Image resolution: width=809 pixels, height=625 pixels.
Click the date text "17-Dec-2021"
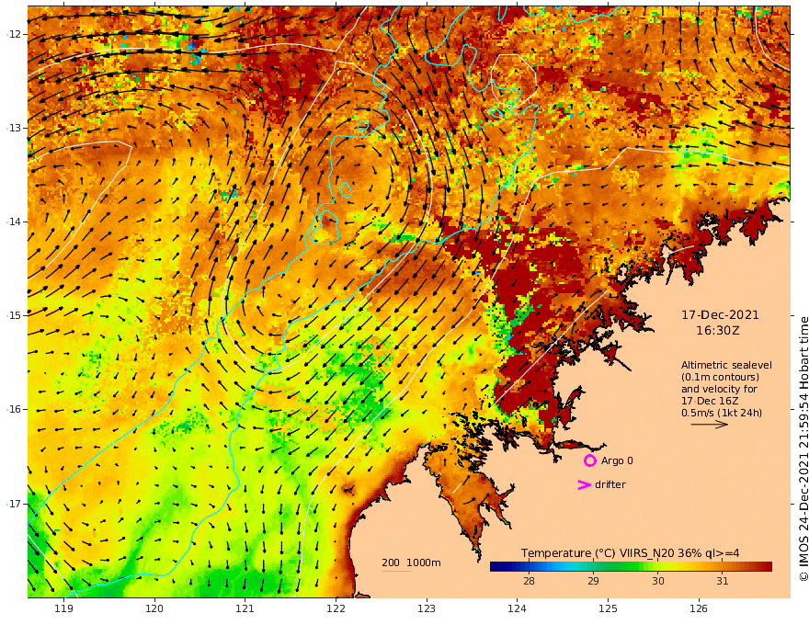tap(720, 314)
